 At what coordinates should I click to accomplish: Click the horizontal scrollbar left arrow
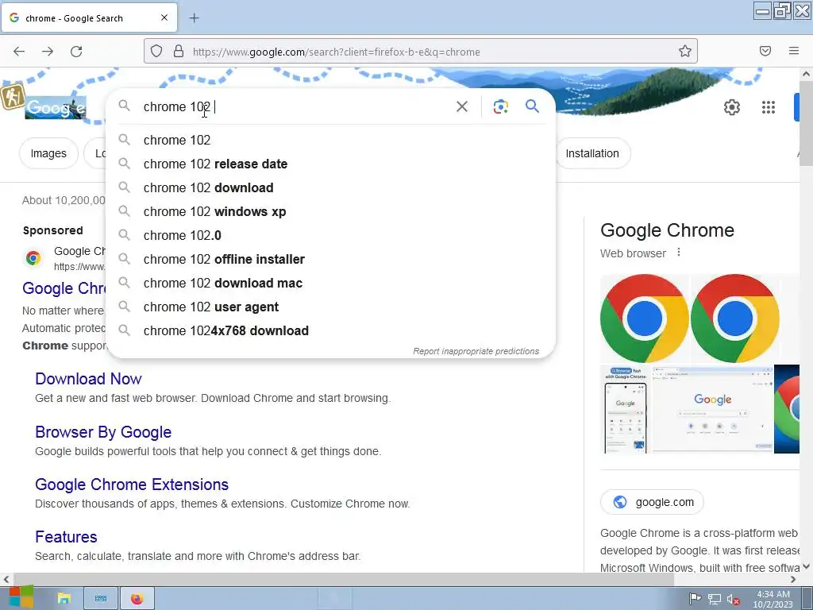coord(6,579)
